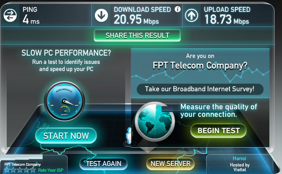
Task: Take the Broadband Internet Survey
Action: click(x=200, y=89)
